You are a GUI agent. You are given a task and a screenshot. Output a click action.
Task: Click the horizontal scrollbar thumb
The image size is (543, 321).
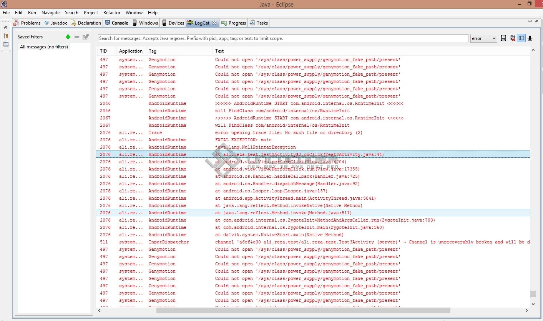click(303, 310)
